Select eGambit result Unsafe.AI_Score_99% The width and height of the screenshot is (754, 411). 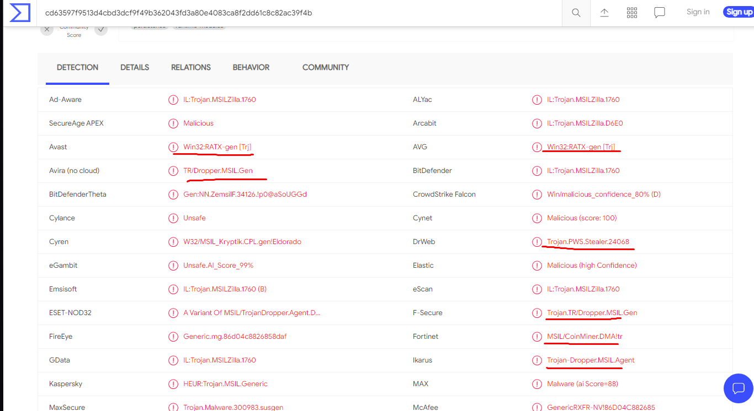[218, 266]
